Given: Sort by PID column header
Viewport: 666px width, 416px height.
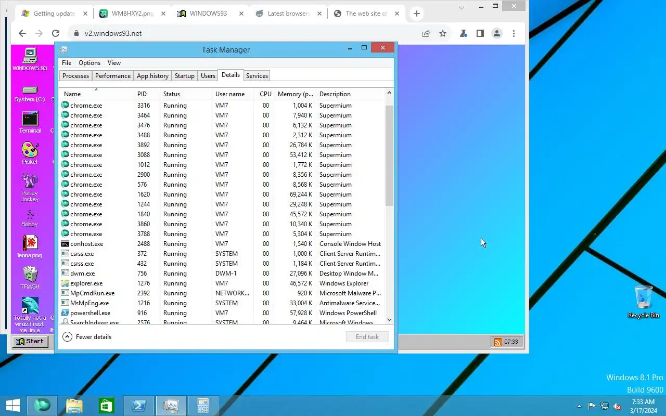Looking at the screenshot, I should 147,94.
